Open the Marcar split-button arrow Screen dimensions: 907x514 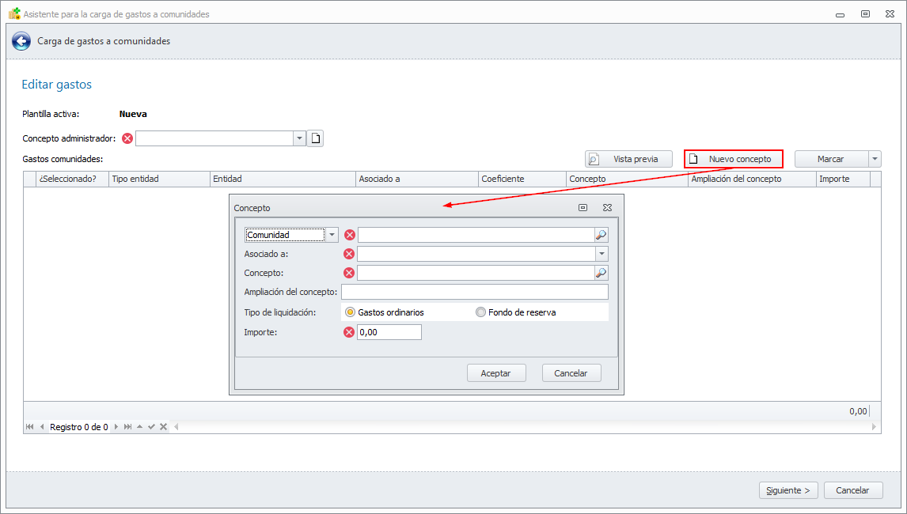coord(875,159)
